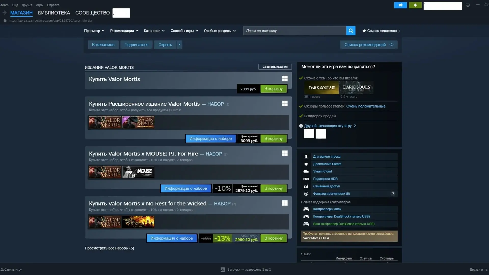The width and height of the screenshot is (489, 275).
Task: Switch to the БИБЛИОТЕКА tab
Action: tap(54, 13)
